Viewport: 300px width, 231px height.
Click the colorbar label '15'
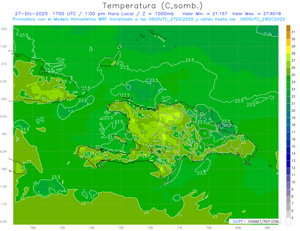(293, 147)
